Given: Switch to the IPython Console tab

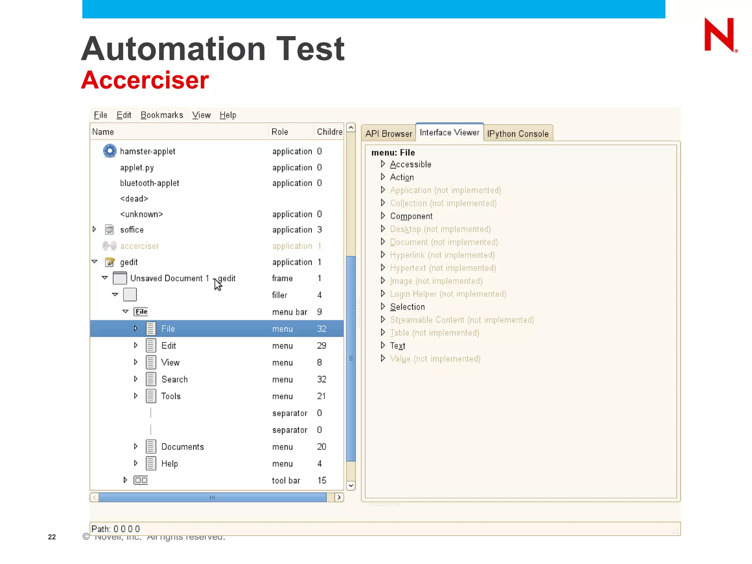Looking at the screenshot, I should point(517,134).
